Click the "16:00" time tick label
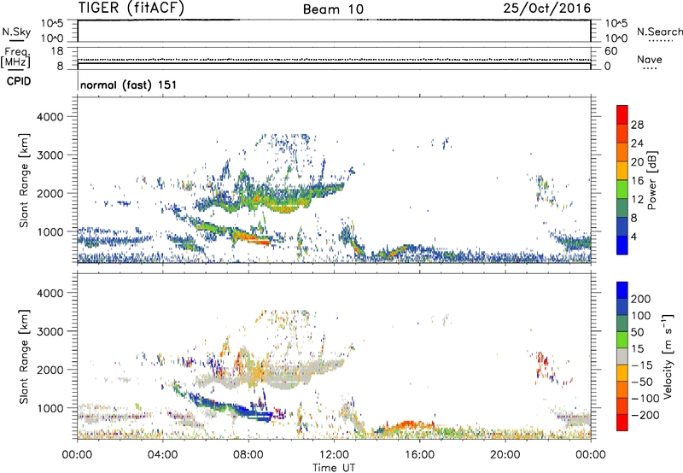Viewport: 683px width, 473px height. point(419,455)
